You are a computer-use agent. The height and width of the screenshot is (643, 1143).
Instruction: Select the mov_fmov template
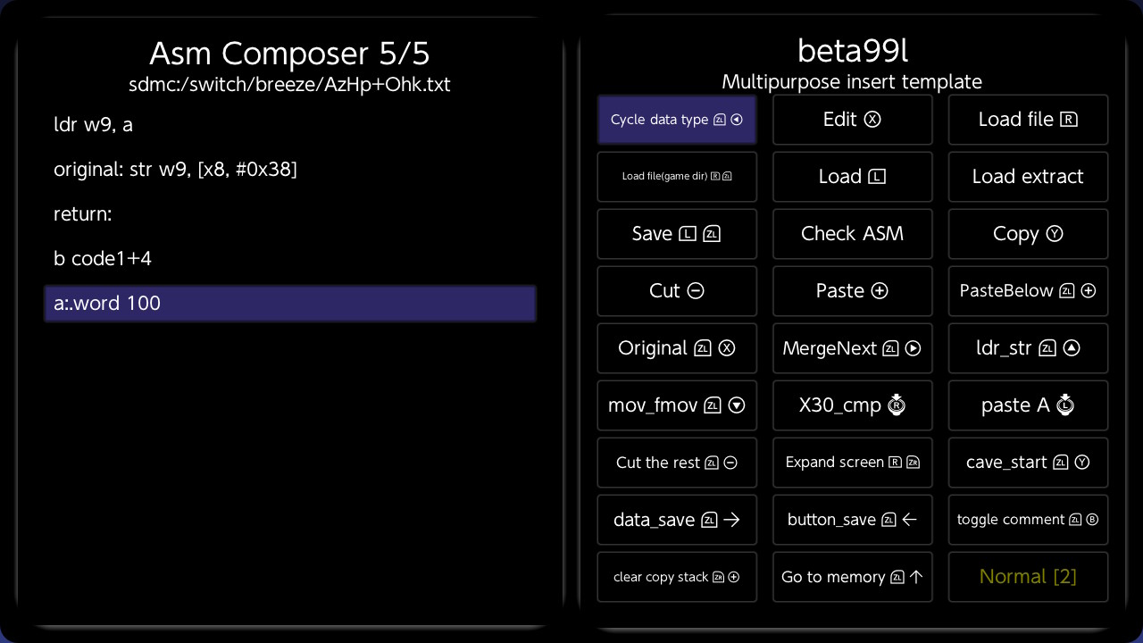[677, 405]
